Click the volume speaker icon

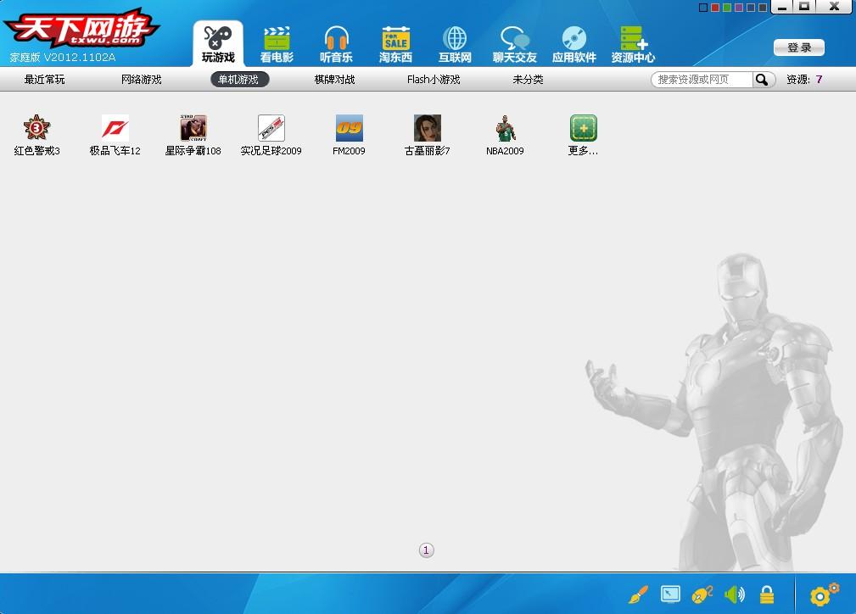(x=735, y=594)
